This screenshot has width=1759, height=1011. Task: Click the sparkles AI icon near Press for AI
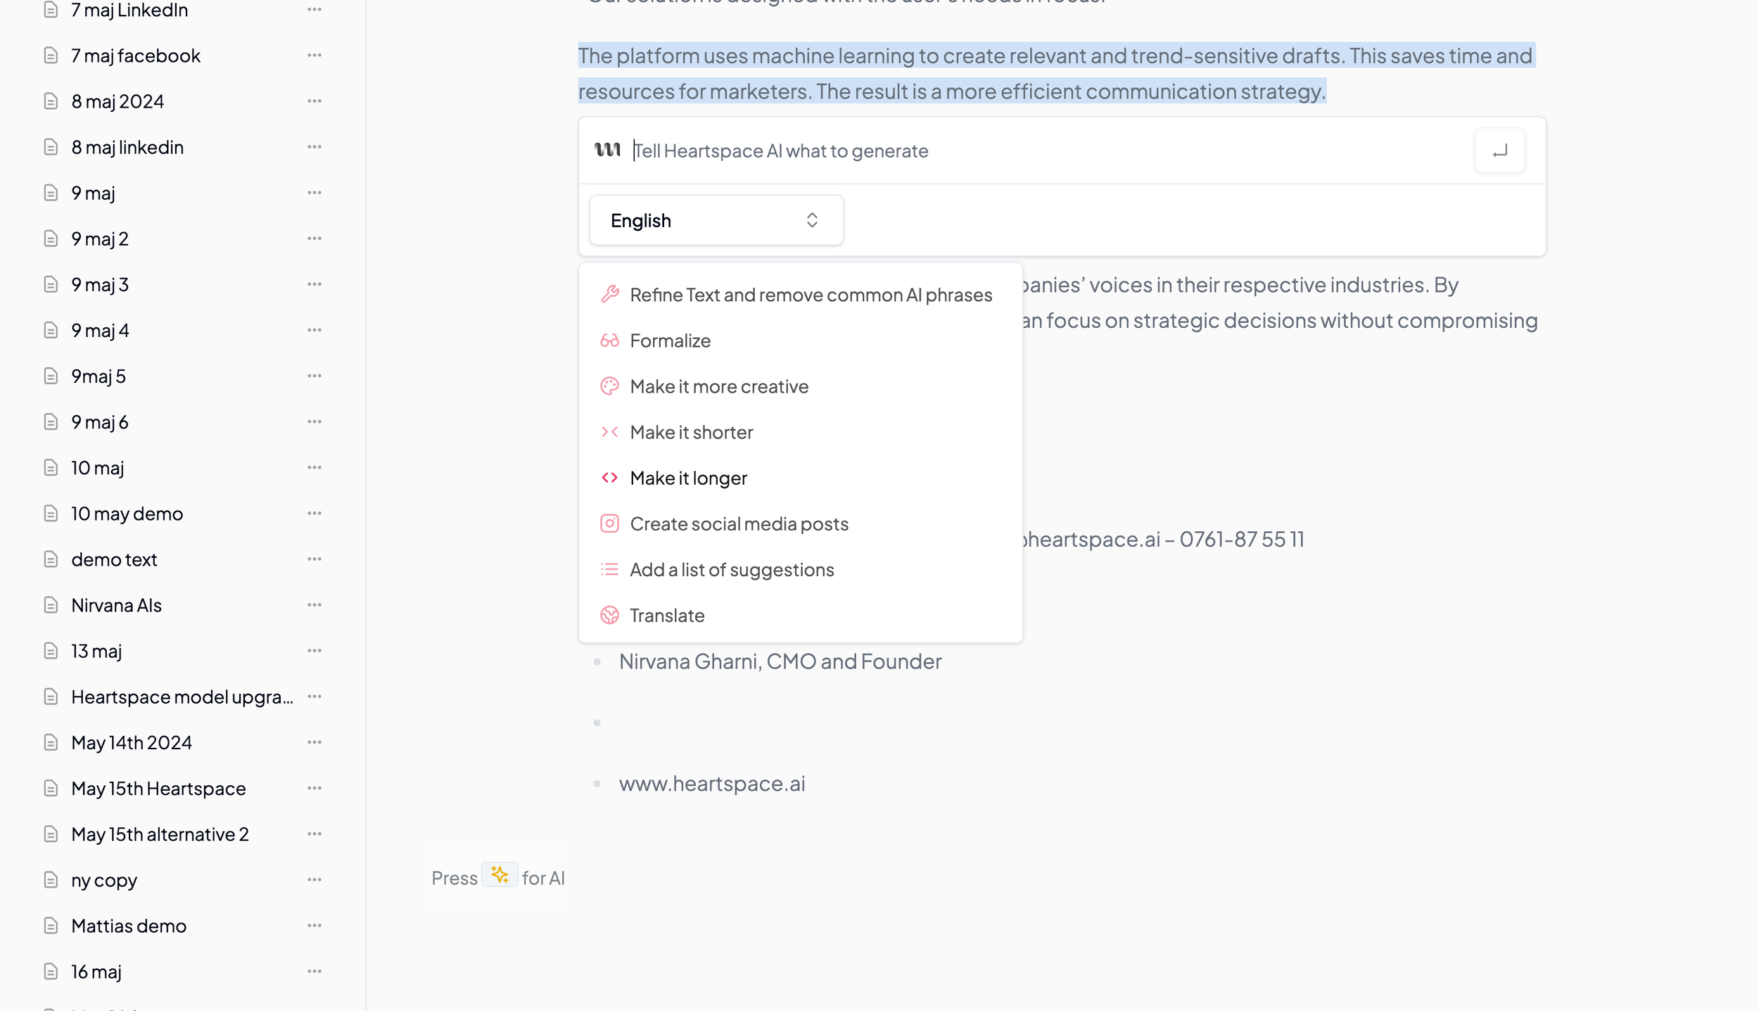(x=500, y=876)
